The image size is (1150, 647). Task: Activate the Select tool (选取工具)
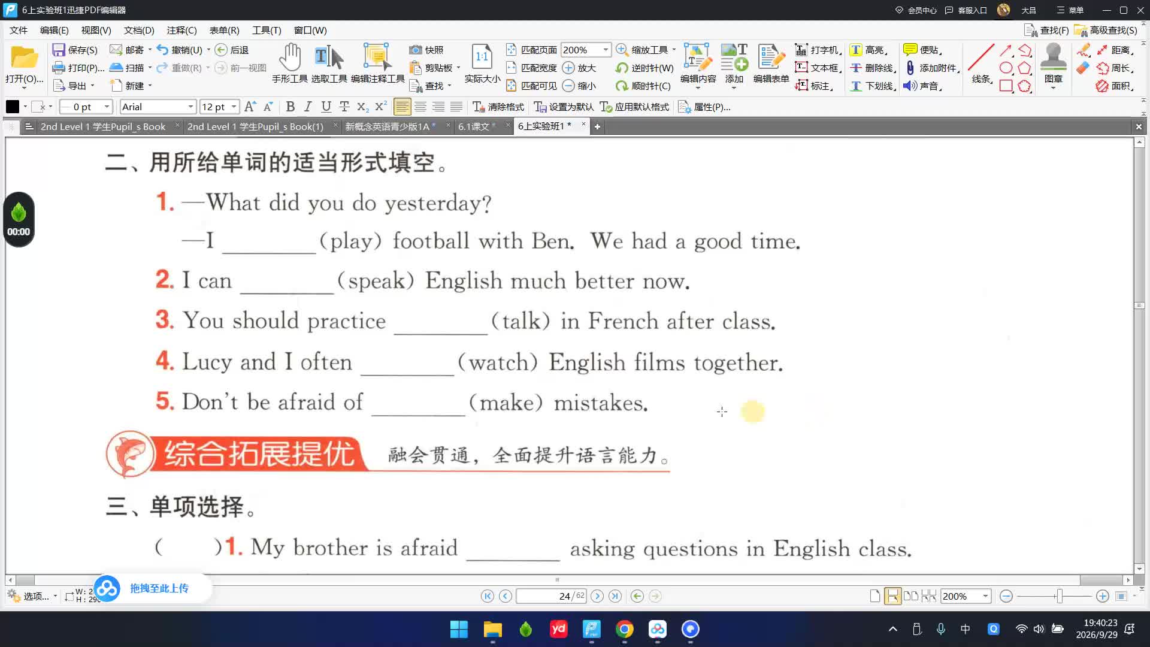329,63
